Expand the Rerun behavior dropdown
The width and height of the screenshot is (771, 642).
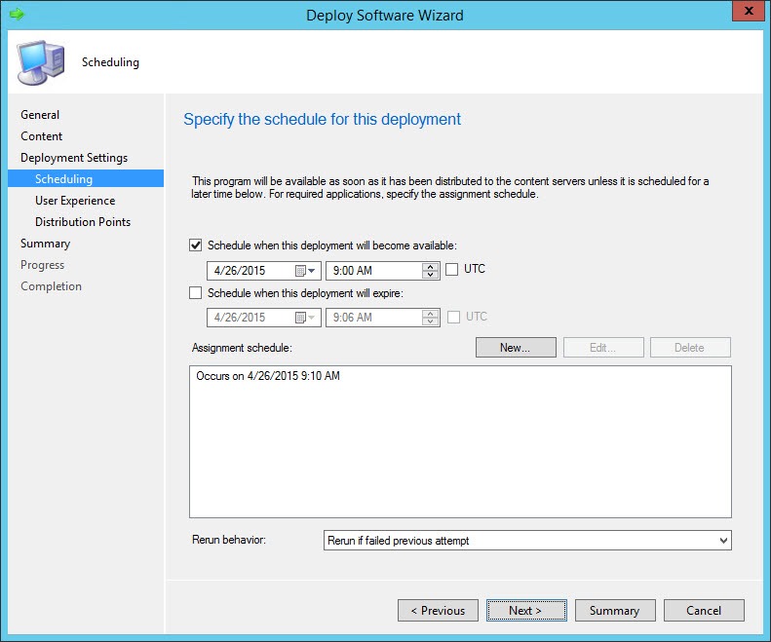pyautogui.click(x=721, y=540)
